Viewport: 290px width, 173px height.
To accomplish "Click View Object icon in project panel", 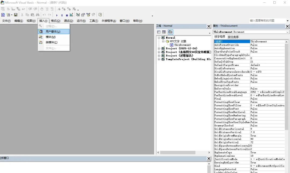I will (164, 32).
